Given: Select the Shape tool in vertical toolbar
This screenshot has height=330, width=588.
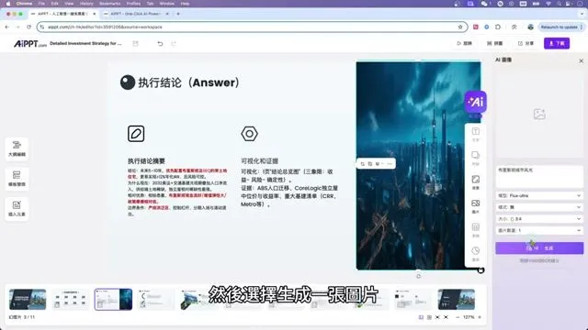Looking at the screenshot, I should coord(476,158).
